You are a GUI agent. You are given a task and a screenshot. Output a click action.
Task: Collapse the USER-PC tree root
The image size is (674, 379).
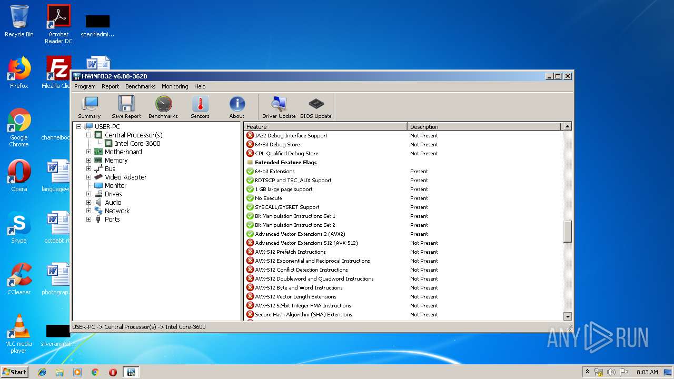(79, 126)
